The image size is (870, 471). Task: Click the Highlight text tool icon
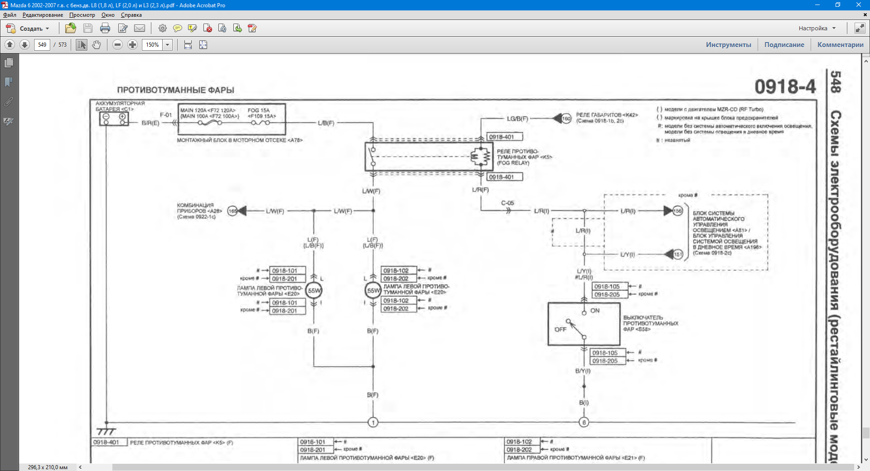tap(193, 28)
